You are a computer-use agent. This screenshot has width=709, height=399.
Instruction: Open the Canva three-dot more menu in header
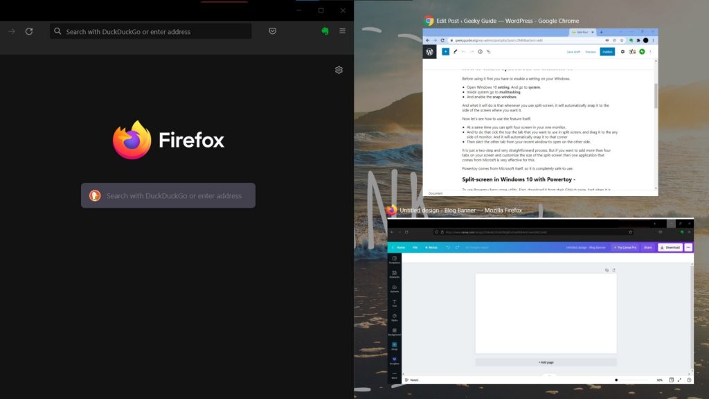(688, 247)
